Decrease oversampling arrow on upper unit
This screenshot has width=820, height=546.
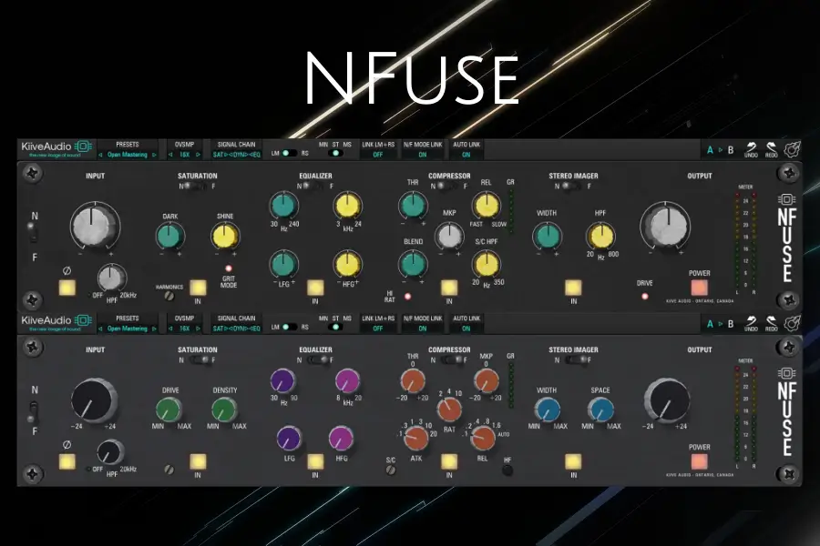click(x=170, y=156)
